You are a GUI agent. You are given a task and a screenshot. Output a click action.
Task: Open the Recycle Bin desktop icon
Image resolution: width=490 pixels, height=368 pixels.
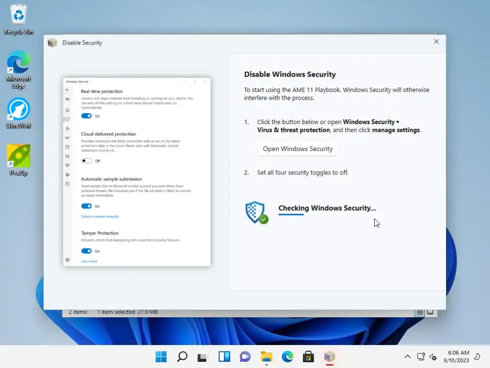tap(19, 20)
